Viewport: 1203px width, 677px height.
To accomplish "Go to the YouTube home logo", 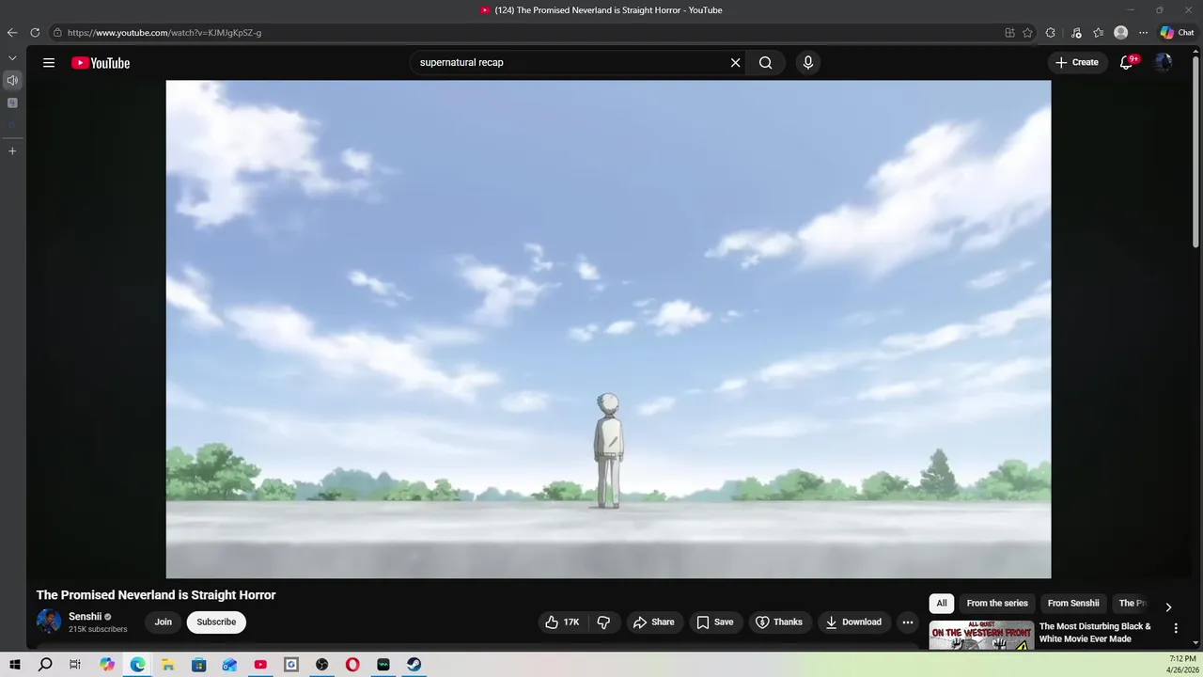I will [x=101, y=63].
